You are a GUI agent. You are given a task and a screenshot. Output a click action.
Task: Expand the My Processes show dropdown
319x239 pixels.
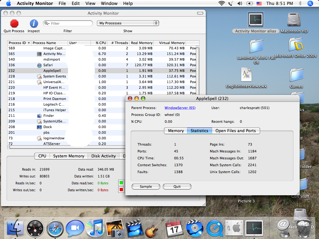(128, 23)
